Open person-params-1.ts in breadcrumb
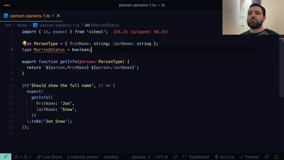The width and height of the screenshot is (284, 160). 59,25
